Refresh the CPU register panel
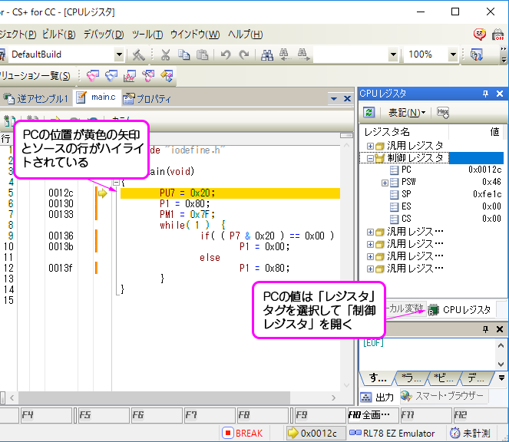Screen dimensions: 509x442 coord(369,112)
